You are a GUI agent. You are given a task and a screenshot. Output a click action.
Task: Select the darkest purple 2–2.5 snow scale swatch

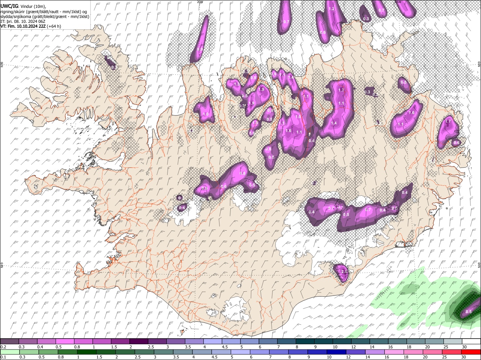[138, 342]
